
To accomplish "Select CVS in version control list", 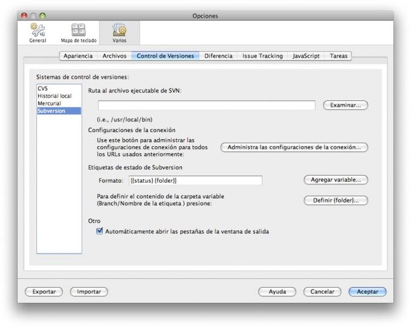I will tap(59, 88).
